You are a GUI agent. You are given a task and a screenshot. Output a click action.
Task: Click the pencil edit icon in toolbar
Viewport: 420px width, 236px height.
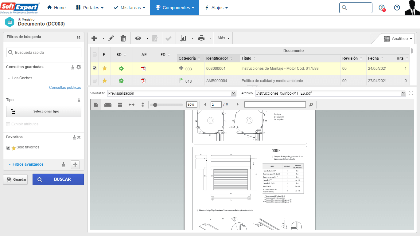point(111,38)
